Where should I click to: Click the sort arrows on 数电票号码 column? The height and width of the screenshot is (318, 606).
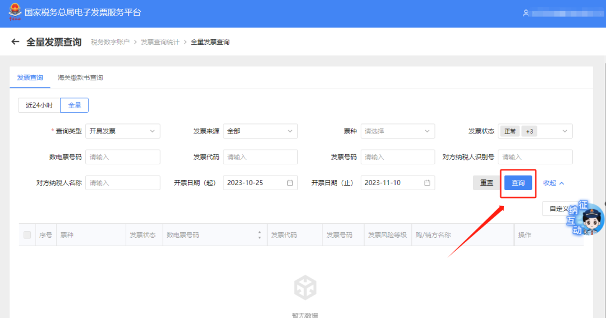point(259,235)
